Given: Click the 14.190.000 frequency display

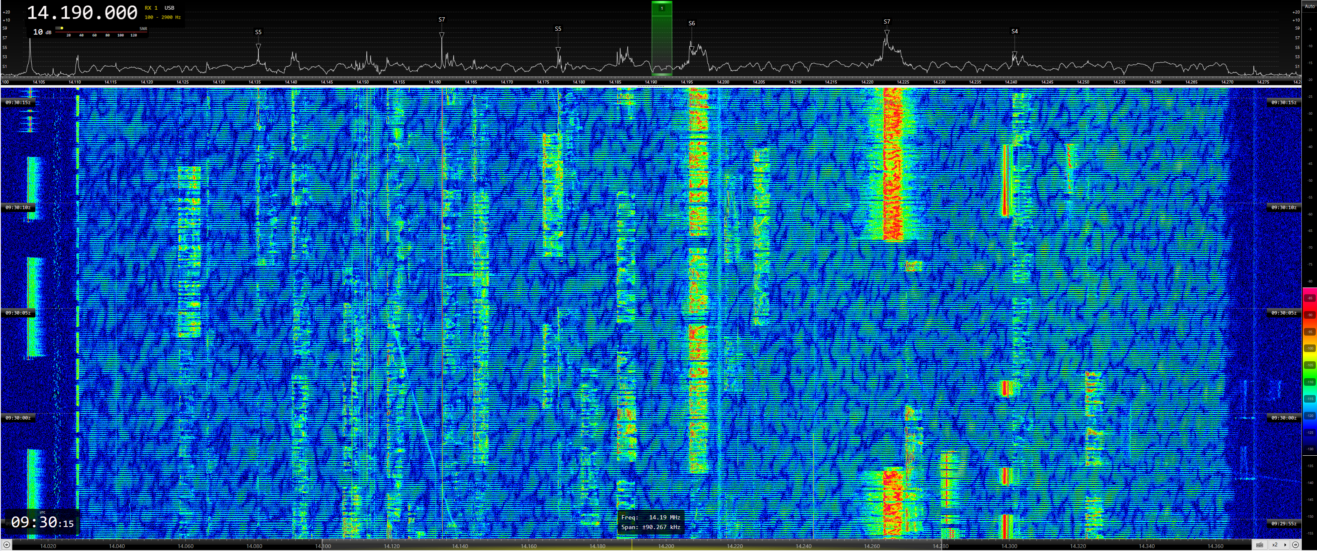Looking at the screenshot, I should click(82, 12).
